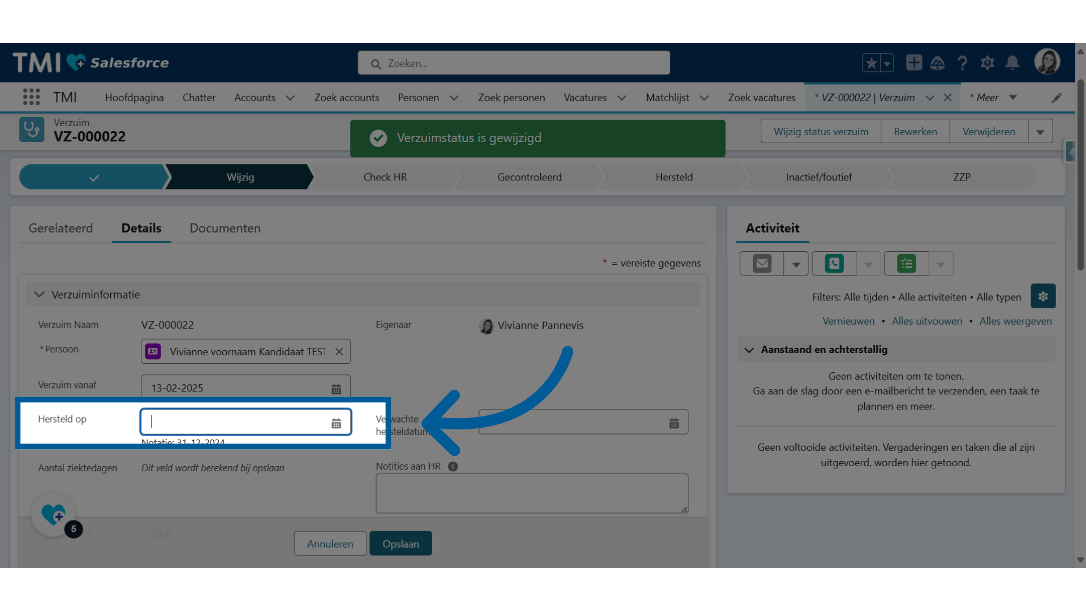Click the phone call icon in Activiteit
This screenshot has width=1086, height=611.
click(x=833, y=263)
